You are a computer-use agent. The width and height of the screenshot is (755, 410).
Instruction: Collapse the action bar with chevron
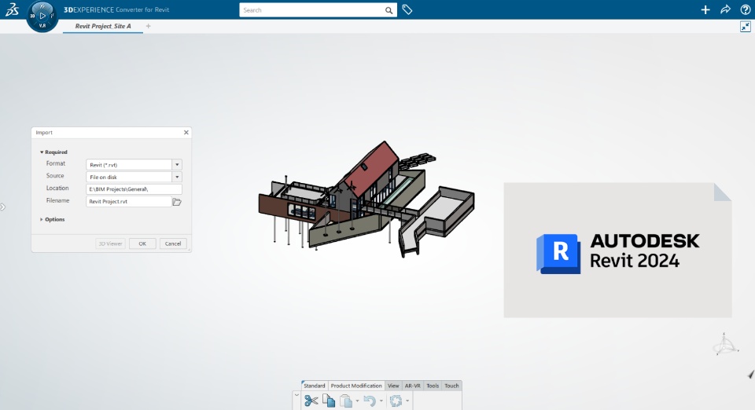point(296,396)
